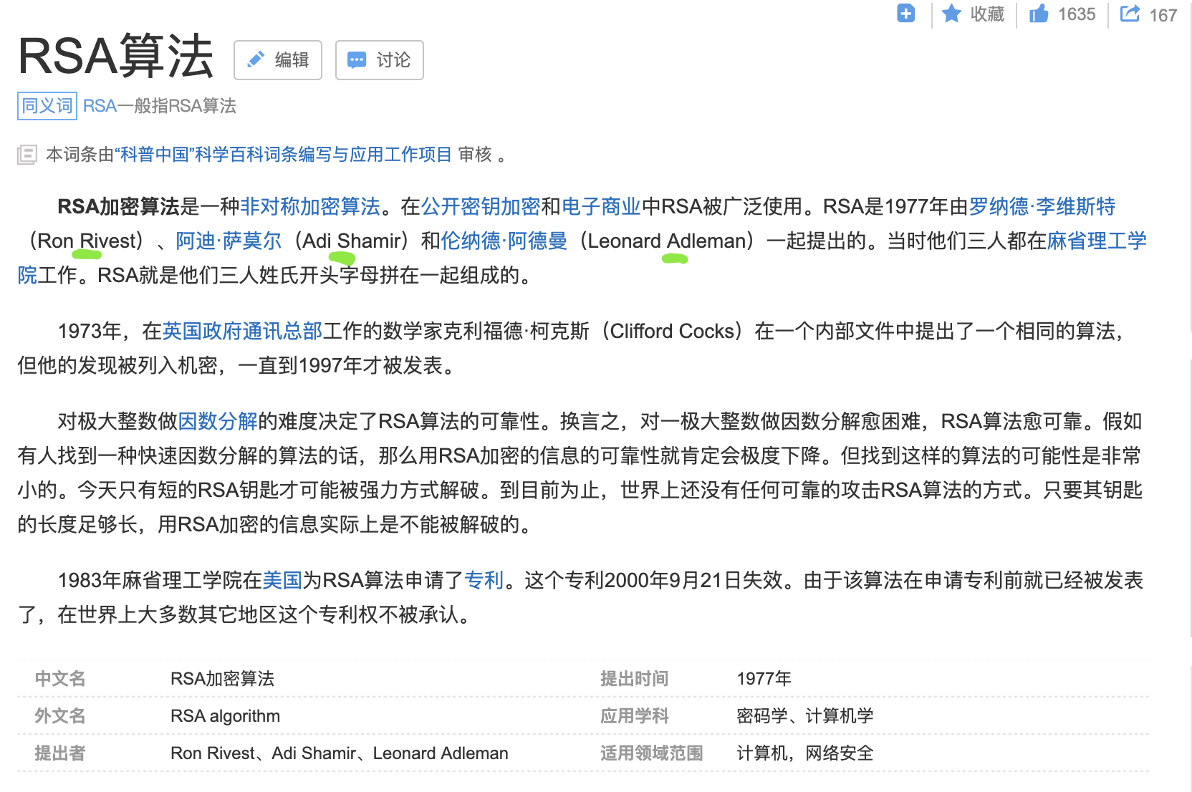The image size is (1192, 792).
Task: Click the star favorite icon
Action: (951, 14)
